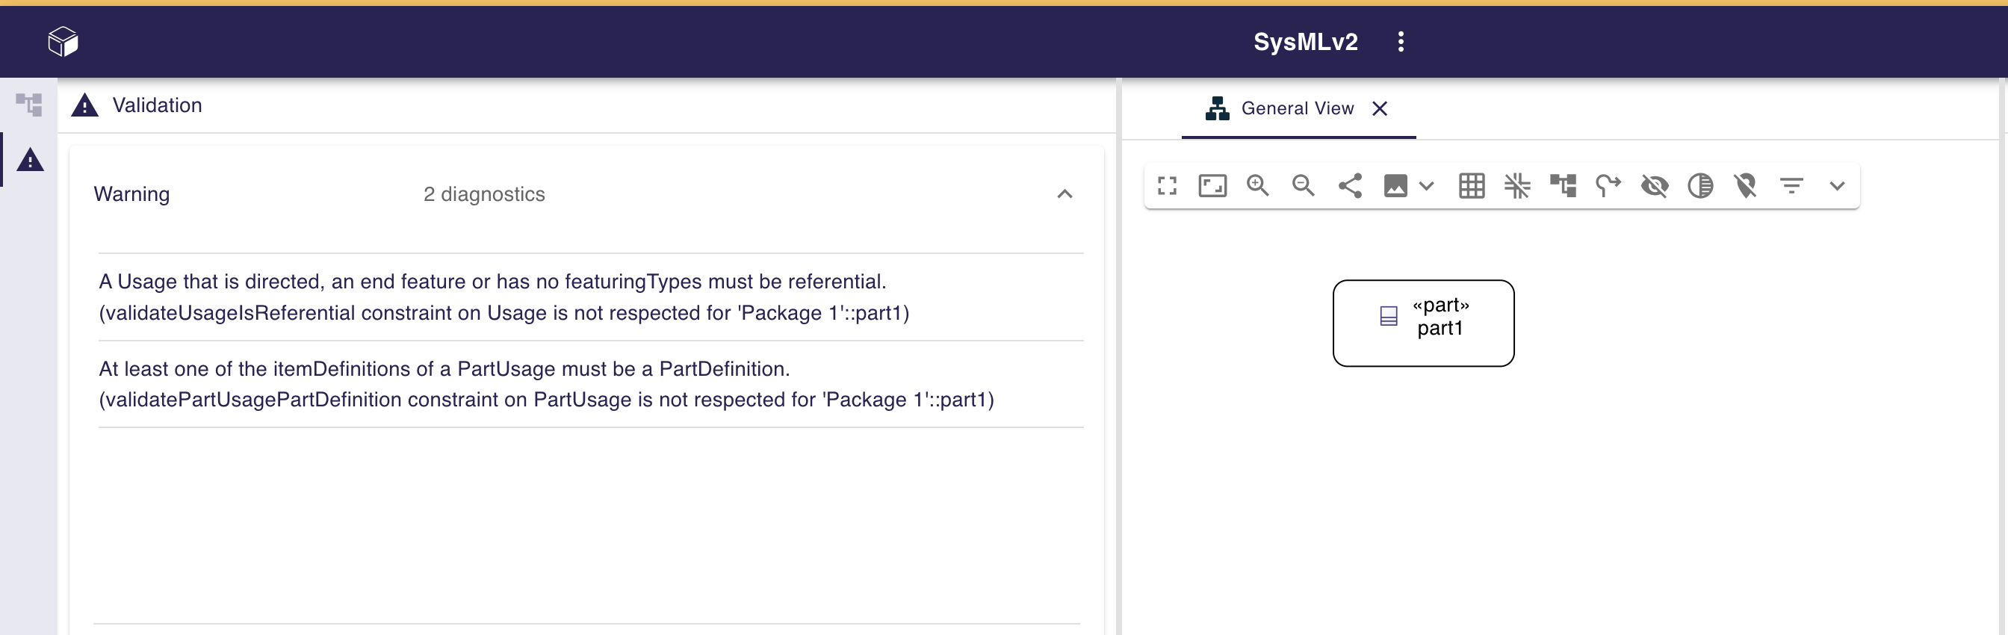Toggle snap to grid helper lines
Image resolution: width=2008 pixels, height=635 pixels.
click(x=1517, y=185)
